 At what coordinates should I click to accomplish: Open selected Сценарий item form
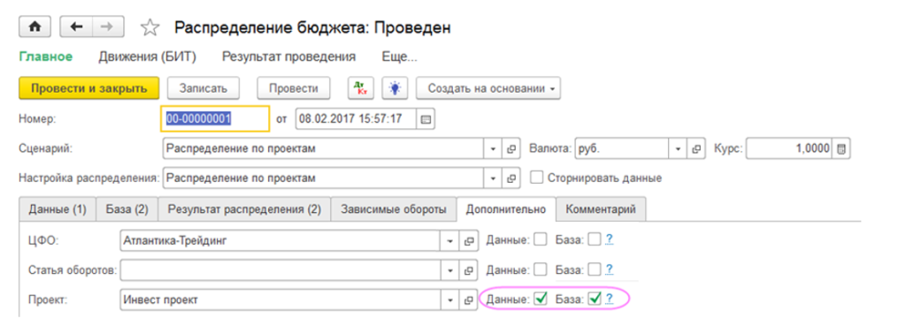(x=511, y=148)
